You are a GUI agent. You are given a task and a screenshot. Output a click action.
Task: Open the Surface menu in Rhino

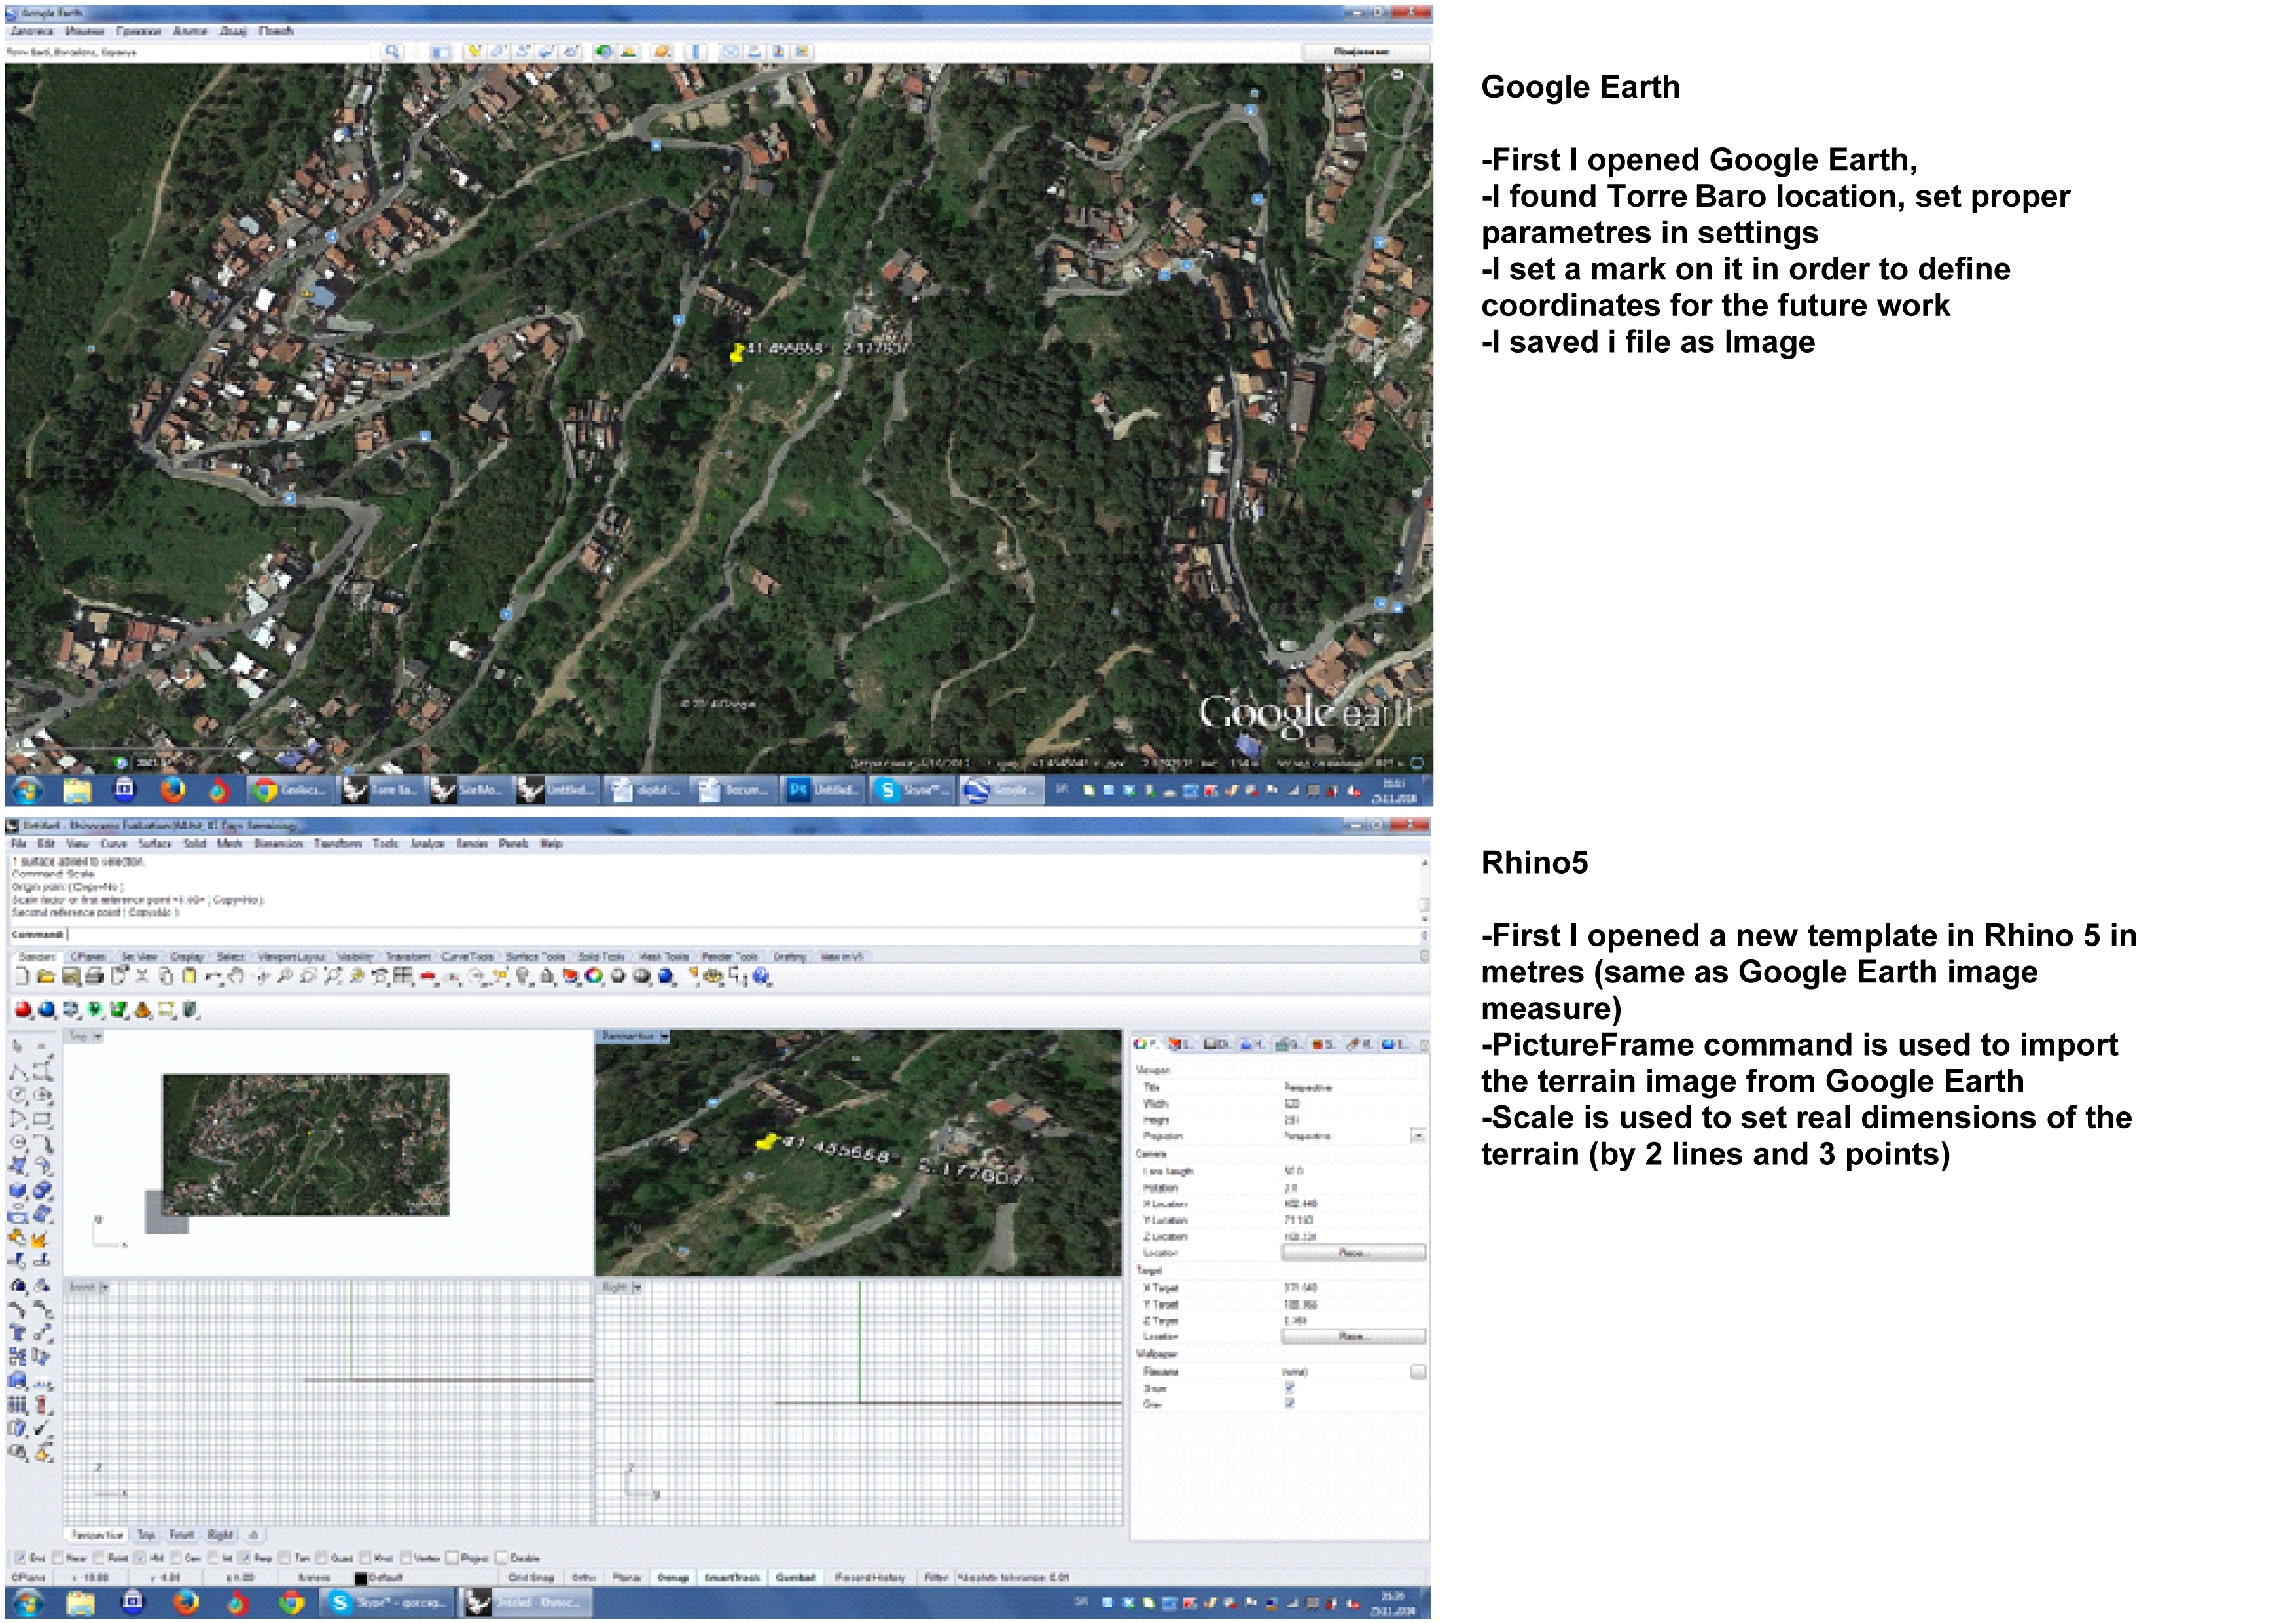(155, 843)
